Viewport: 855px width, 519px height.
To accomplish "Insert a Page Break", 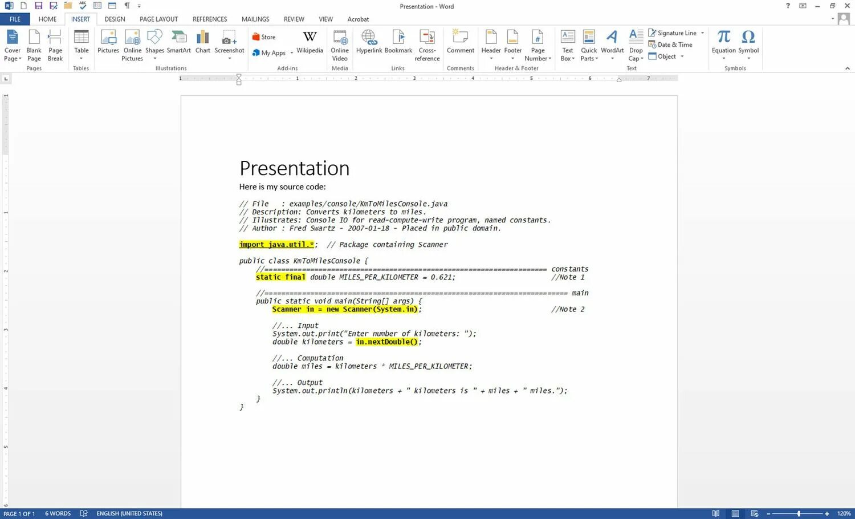I will 55,46.
